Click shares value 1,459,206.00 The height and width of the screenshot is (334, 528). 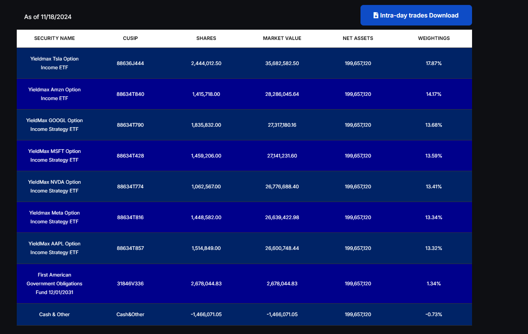[x=206, y=156]
